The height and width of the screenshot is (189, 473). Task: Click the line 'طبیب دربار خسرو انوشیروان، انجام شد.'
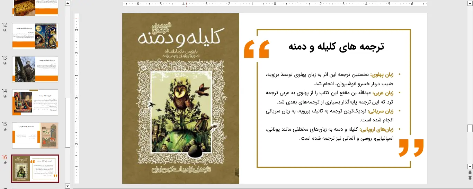coord(354,84)
